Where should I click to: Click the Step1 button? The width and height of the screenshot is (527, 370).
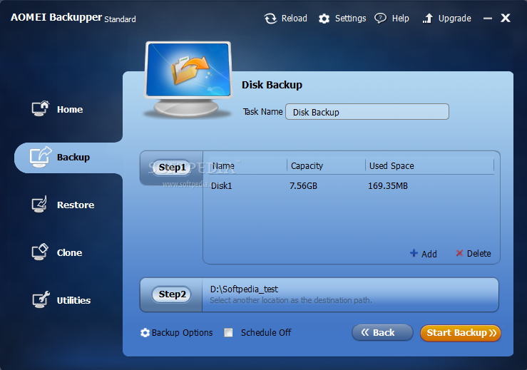pyautogui.click(x=172, y=168)
